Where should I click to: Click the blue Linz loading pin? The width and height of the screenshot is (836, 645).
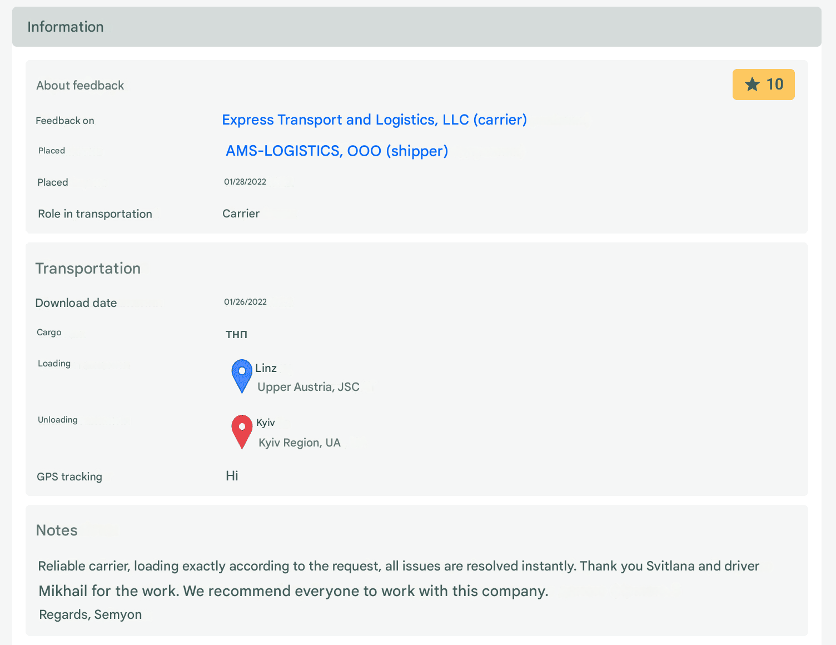tap(242, 376)
